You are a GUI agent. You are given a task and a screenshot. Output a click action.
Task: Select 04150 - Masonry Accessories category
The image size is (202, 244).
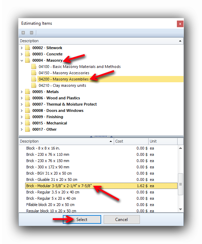(x=64, y=73)
